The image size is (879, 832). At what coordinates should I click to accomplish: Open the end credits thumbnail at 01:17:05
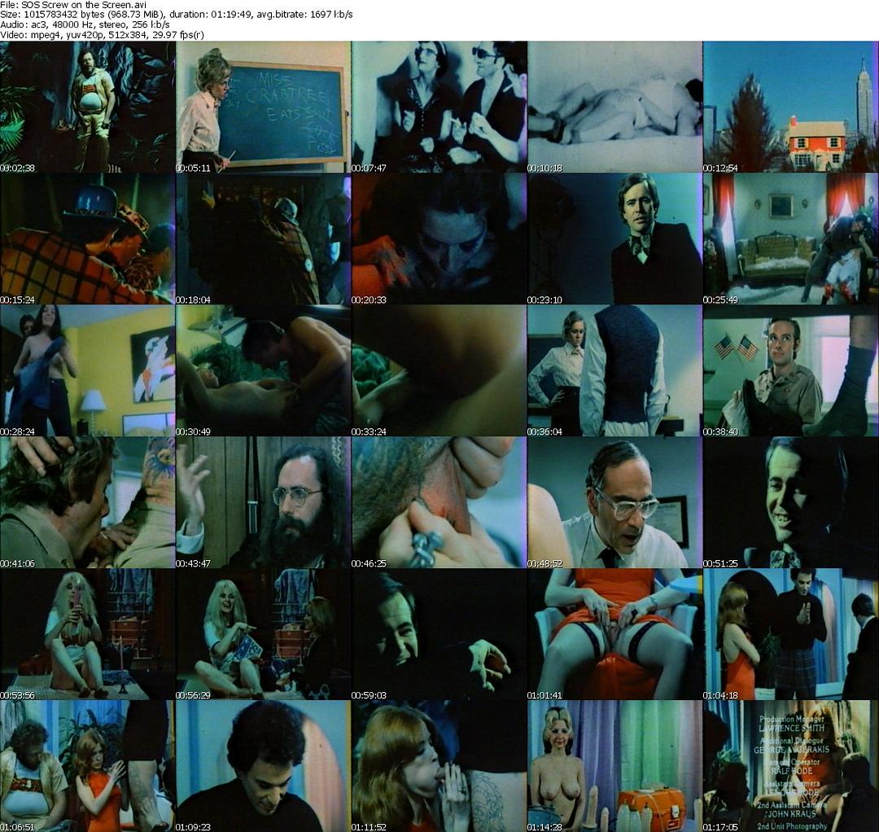(789, 766)
